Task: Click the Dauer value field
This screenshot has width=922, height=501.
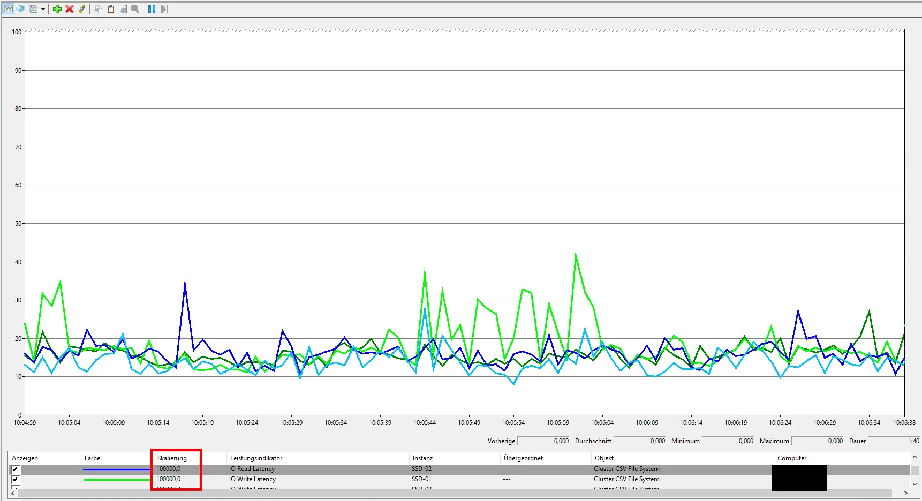Action: click(894, 441)
